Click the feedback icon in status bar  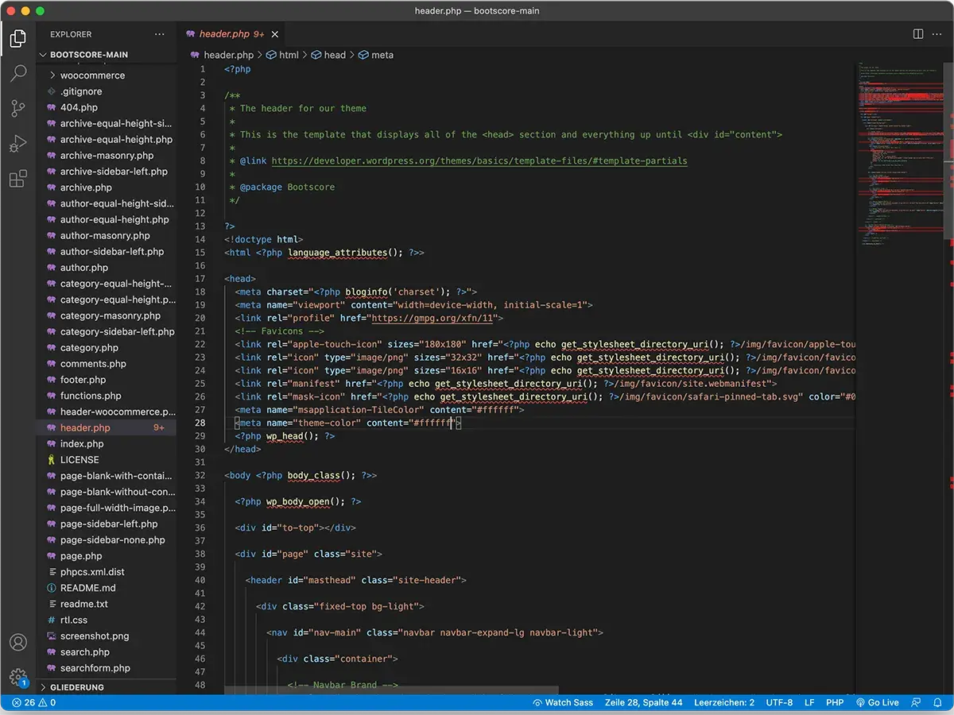tap(917, 702)
